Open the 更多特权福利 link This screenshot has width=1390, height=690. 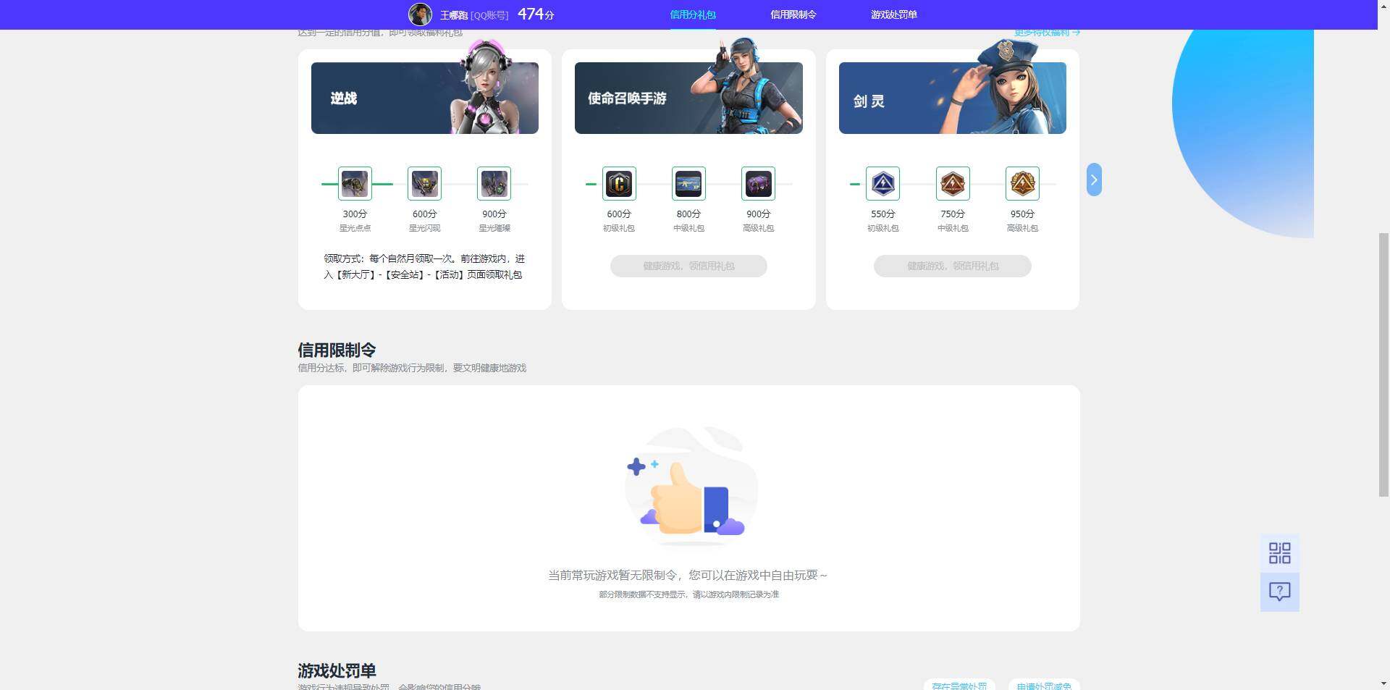point(1046,33)
